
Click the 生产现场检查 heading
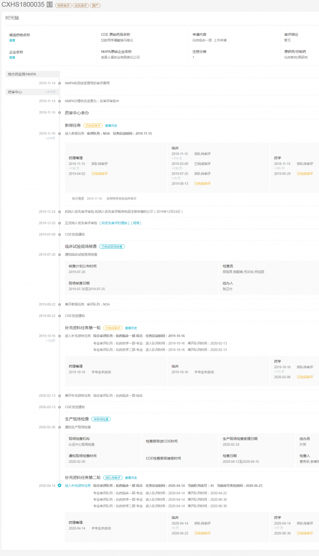[77, 419]
